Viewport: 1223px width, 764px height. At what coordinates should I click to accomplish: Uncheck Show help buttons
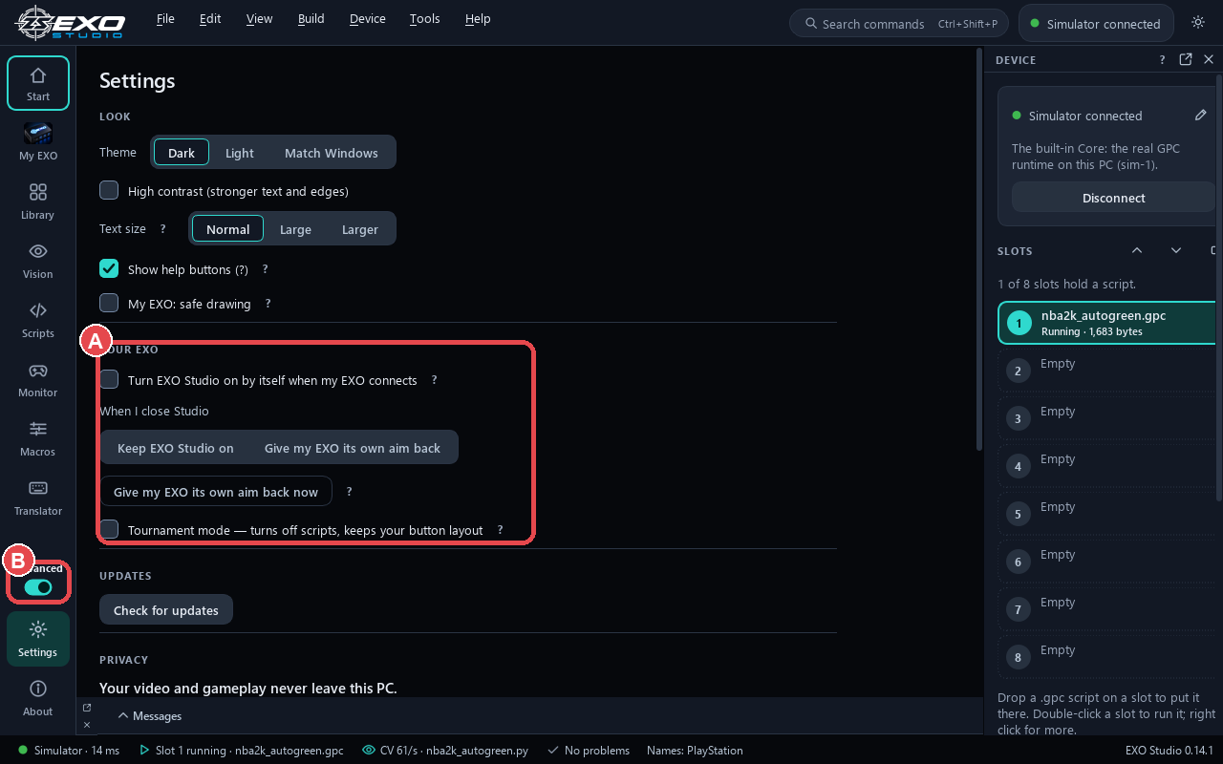pyautogui.click(x=109, y=268)
